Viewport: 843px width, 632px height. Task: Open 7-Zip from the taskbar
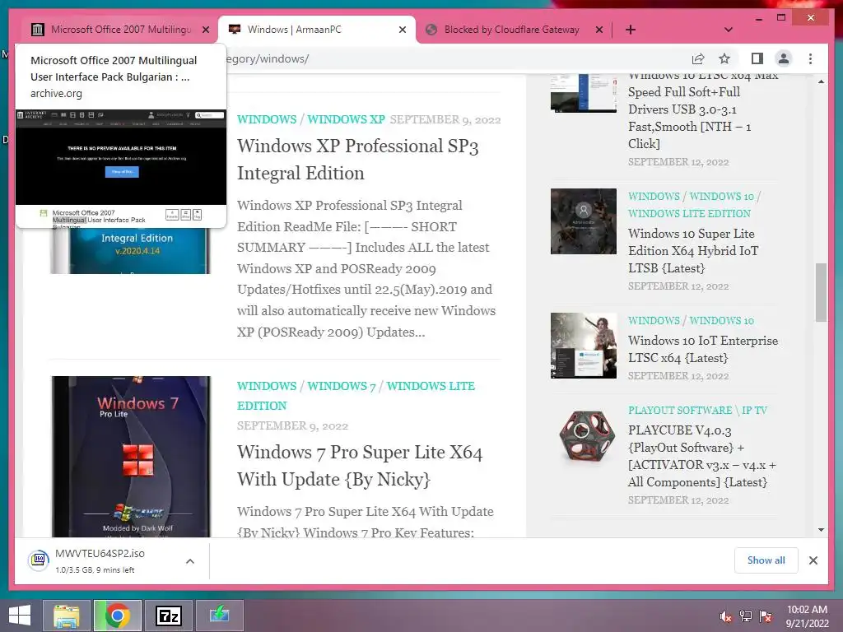(x=168, y=616)
